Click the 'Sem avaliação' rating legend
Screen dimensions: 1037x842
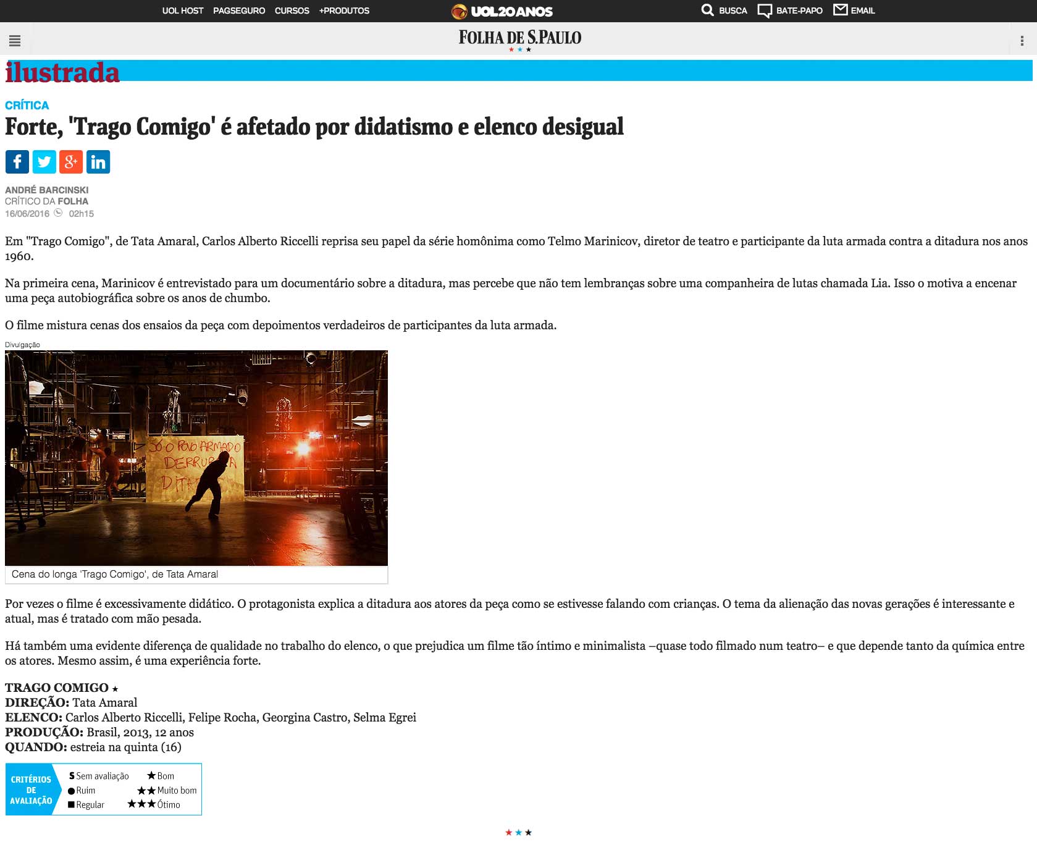point(99,776)
